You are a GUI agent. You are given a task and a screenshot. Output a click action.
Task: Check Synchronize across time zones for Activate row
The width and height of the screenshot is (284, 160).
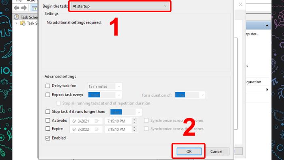coord(146,120)
